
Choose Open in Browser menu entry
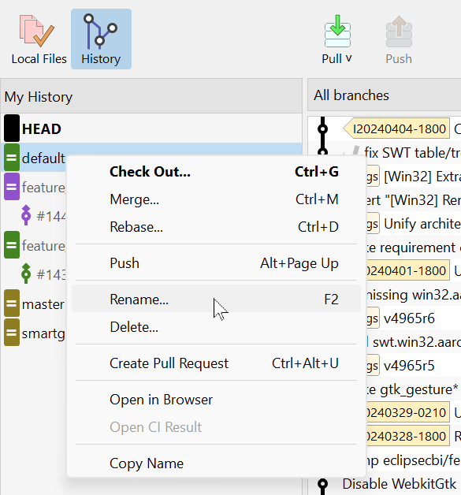point(216,400)
